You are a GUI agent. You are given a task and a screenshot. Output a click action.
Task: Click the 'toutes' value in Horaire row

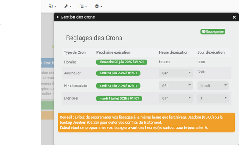(x=164, y=62)
